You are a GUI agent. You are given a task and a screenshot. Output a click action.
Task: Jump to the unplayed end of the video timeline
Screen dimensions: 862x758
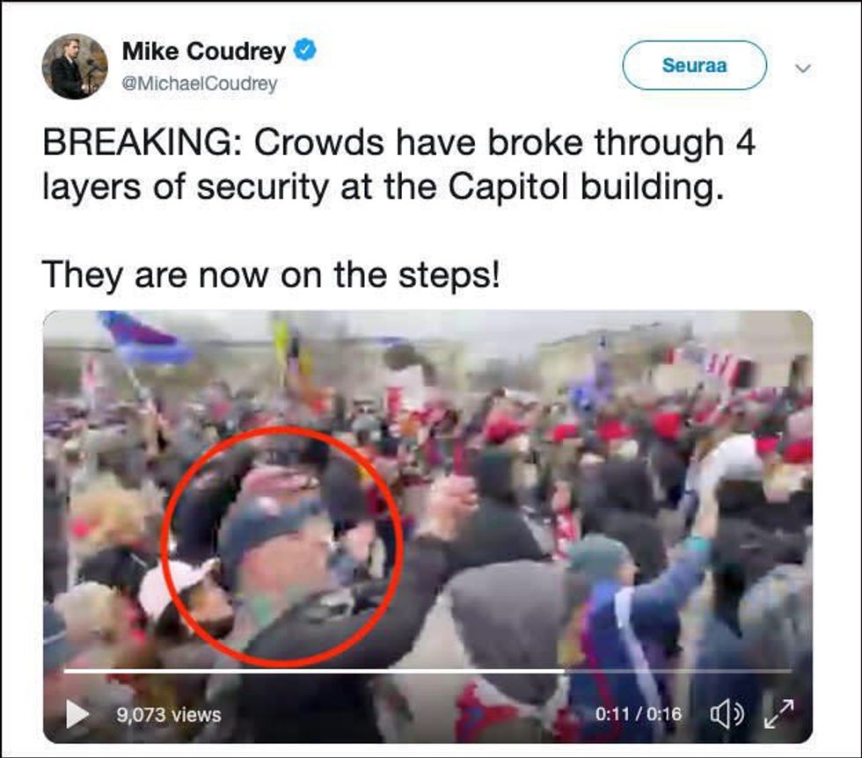(x=678, y=671)
